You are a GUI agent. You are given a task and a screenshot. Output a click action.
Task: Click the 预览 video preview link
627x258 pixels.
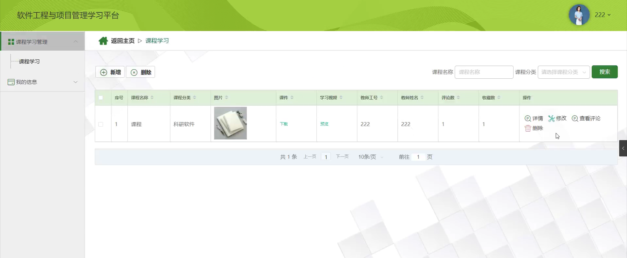[x=324, y=124]
